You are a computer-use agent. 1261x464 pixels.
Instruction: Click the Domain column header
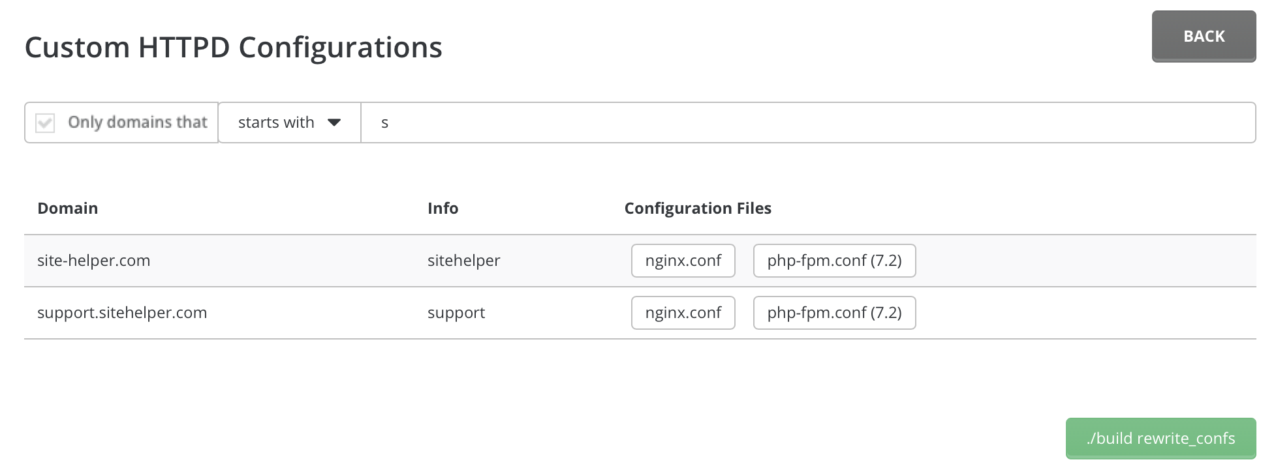[68, 209]
